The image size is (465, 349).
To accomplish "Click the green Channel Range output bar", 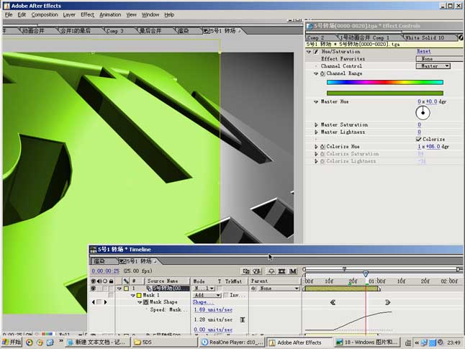I will (x=385, y=93).
